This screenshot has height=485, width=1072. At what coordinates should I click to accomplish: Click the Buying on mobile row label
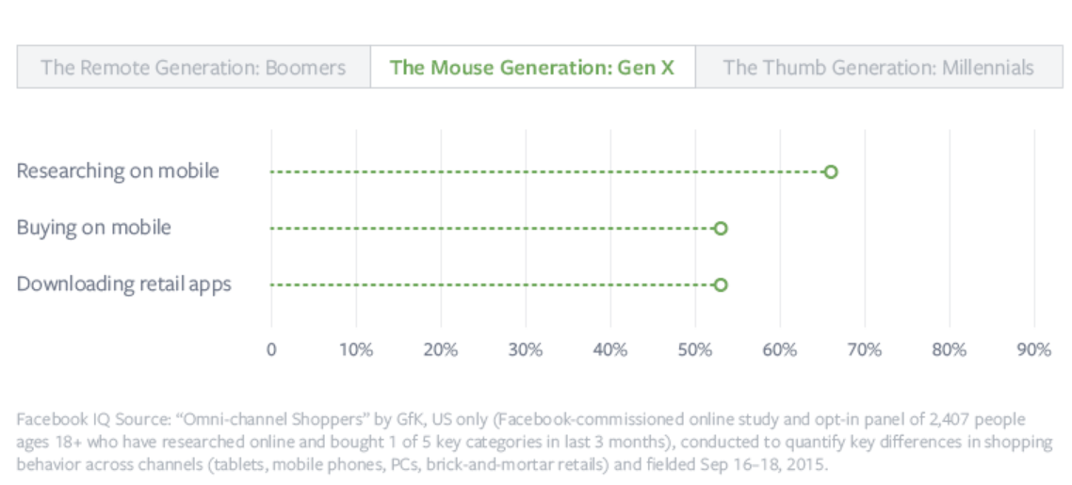(x=94, y=228)
